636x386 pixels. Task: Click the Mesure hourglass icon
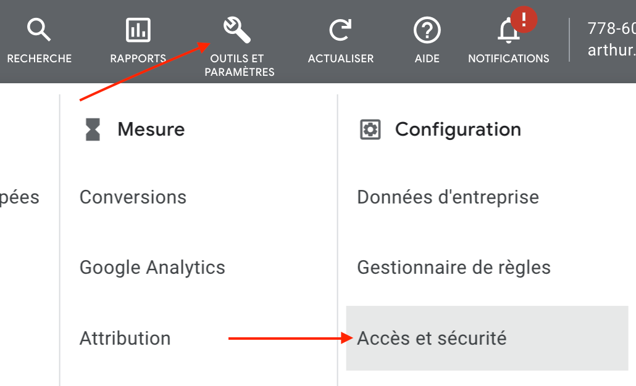coord(93,129)
